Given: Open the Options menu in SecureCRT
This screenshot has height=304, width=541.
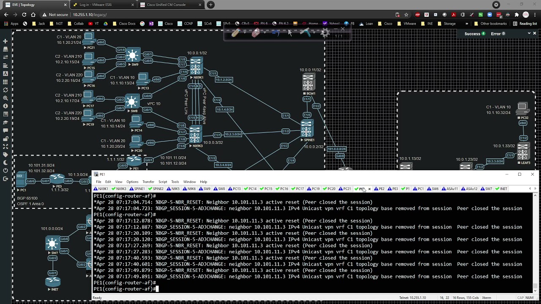Looking at the screenshot, I should (132, 182).
